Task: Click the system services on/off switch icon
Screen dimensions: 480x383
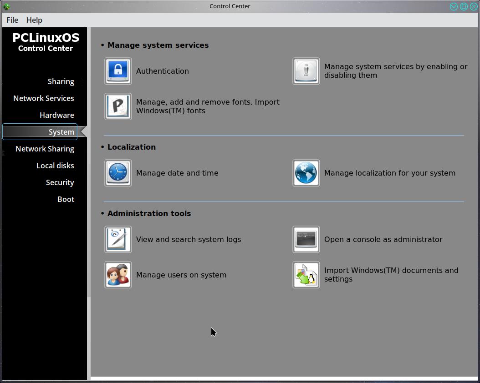Action: click(x=306, y=71)
